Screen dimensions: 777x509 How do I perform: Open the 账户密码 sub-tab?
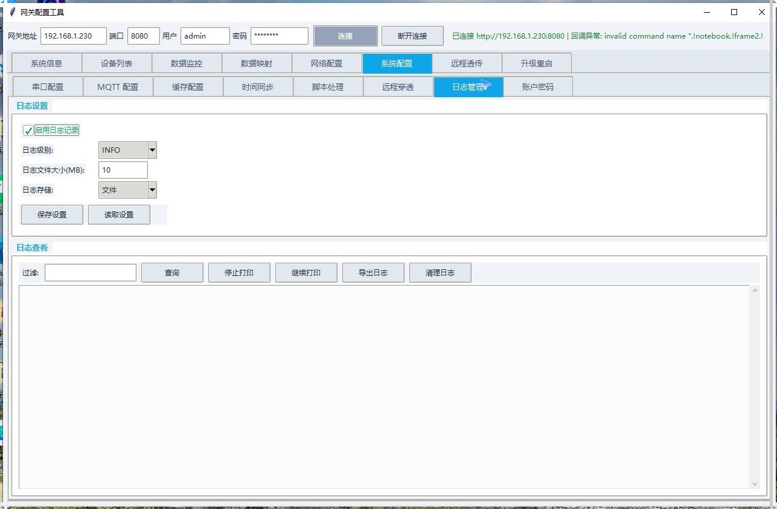(538, 87)
